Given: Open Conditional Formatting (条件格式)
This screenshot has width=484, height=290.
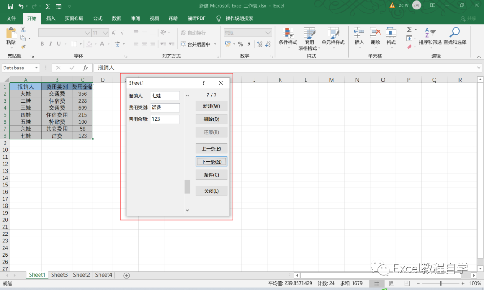Looking at the screenshot, I should (288, 37).
